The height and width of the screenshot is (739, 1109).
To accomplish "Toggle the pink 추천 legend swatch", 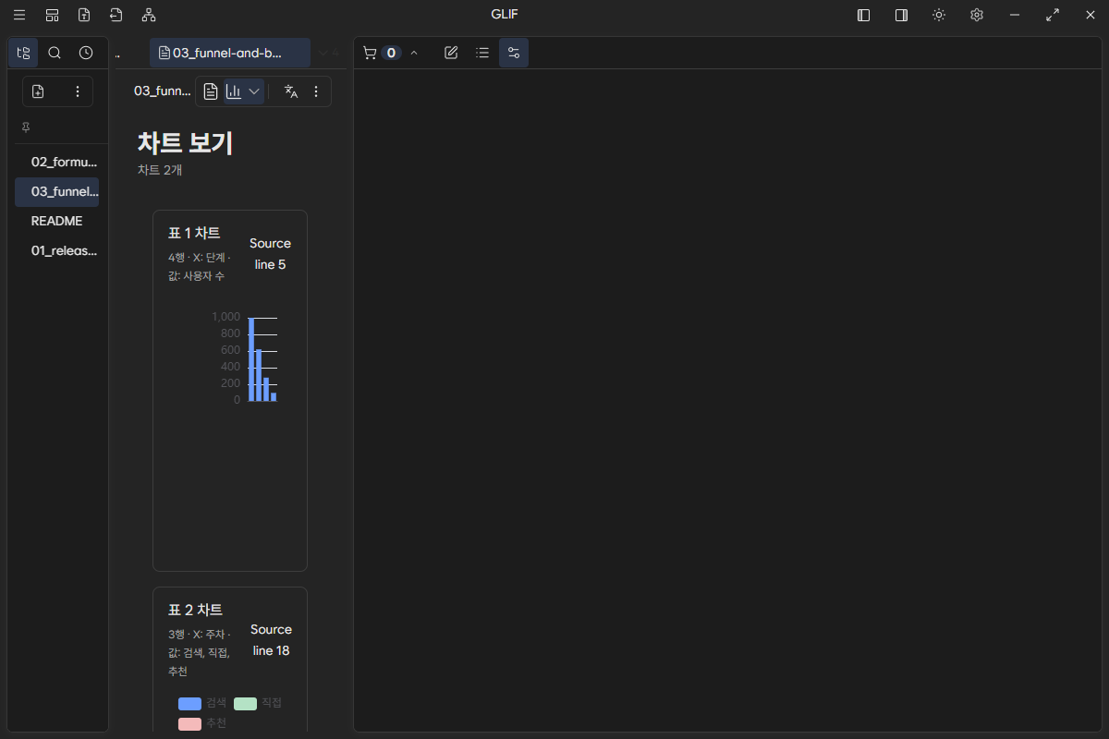I will click(189, 723).
